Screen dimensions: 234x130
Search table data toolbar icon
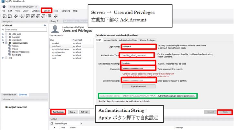tap(50, 16)
